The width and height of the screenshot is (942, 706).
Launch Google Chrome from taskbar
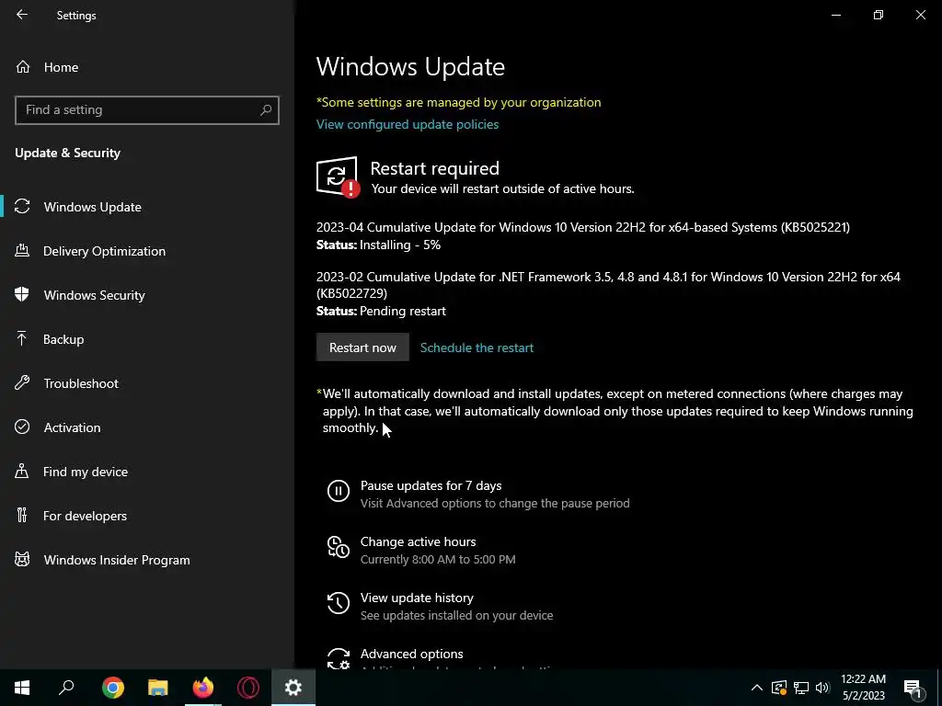tap(113, 688)
